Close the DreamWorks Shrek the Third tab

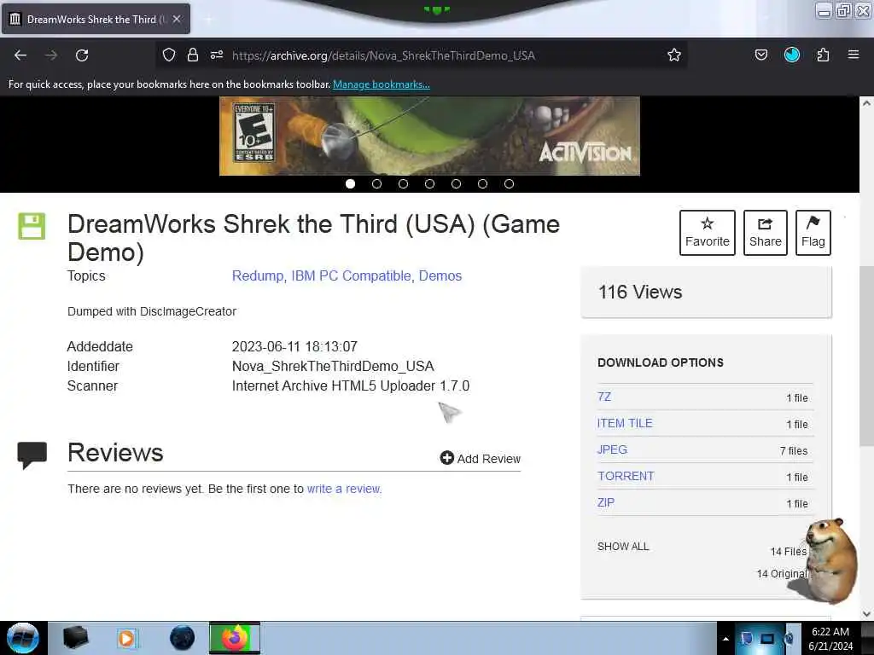coord(177,19)
